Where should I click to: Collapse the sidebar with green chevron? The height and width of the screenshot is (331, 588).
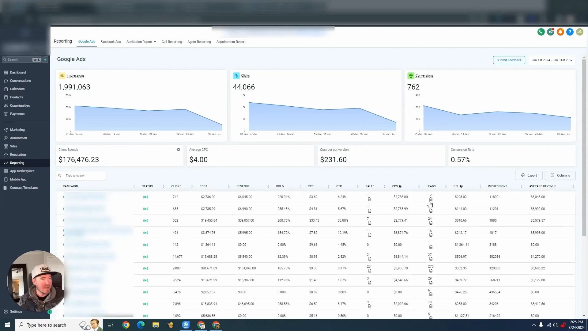(x=50, y=312)
